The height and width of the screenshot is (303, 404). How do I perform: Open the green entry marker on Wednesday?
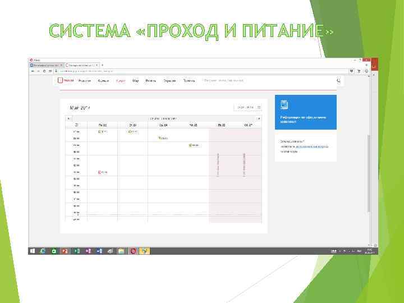(160, 139)
